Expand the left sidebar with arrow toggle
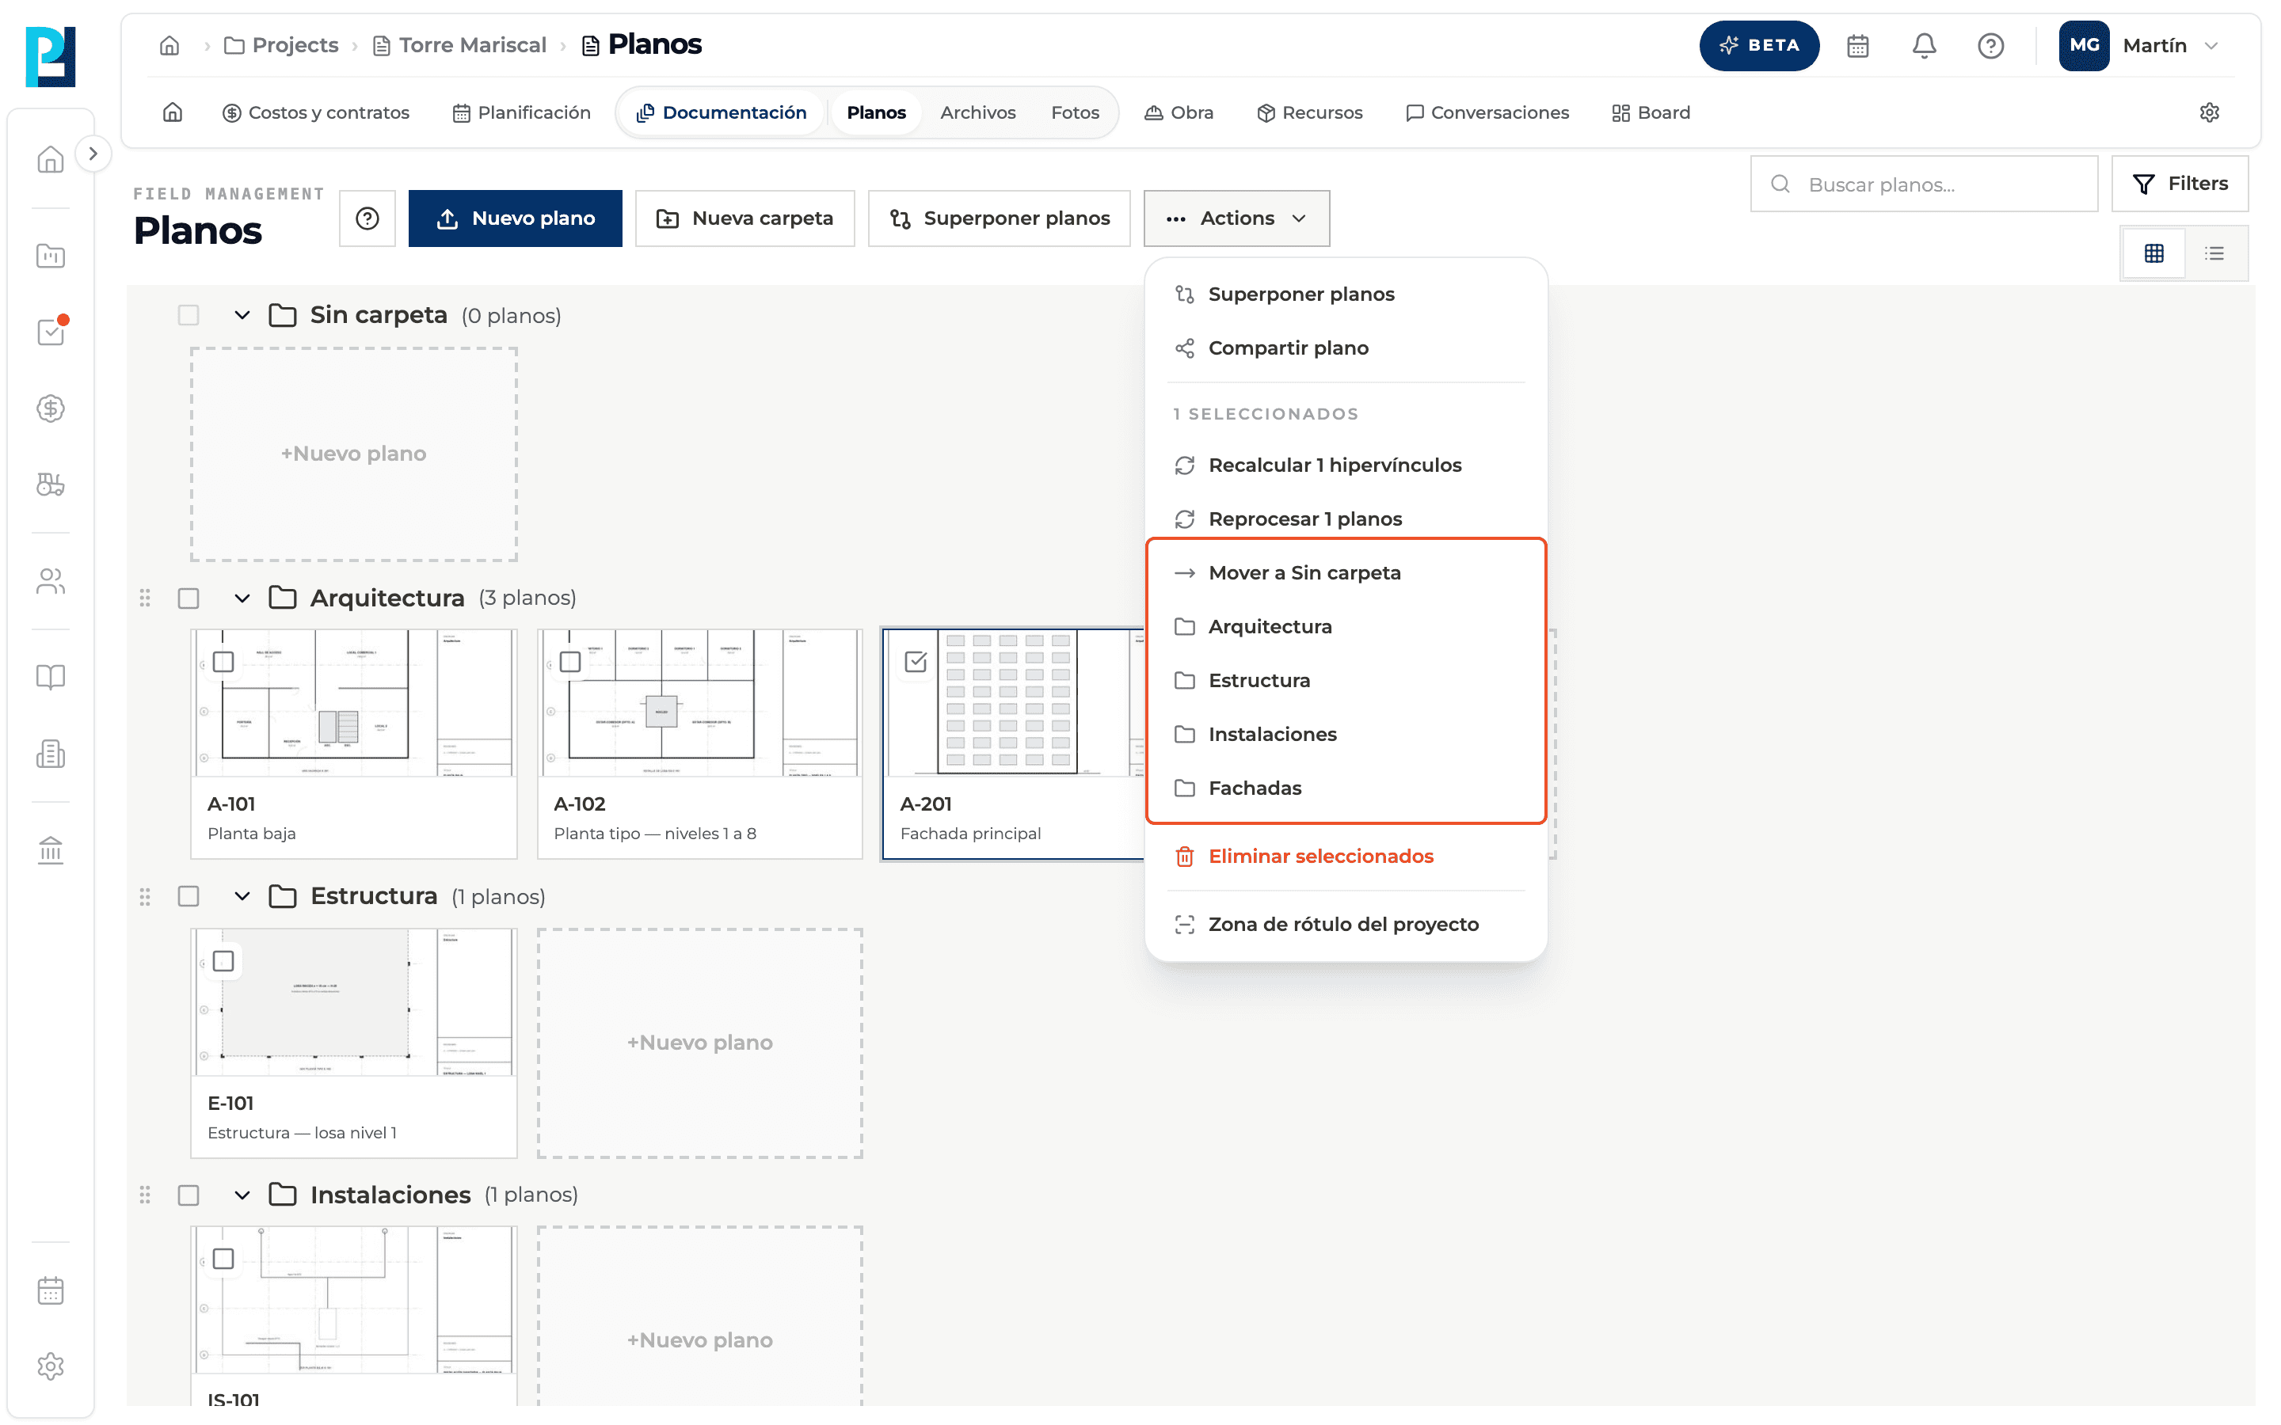The height and width of the screenshot is (1425, 2281). 93,154
